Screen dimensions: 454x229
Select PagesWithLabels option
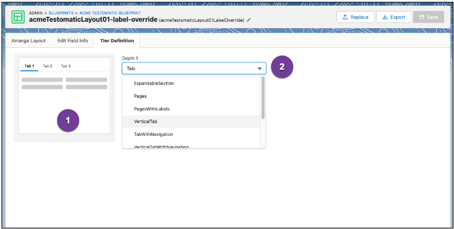(x=191, y=109)
